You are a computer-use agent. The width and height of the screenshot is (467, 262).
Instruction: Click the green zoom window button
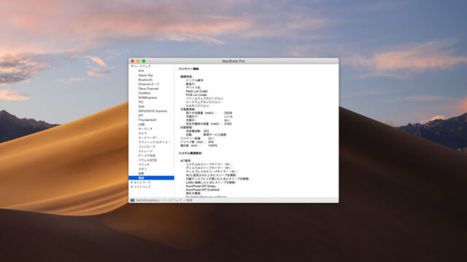point(144,61)
